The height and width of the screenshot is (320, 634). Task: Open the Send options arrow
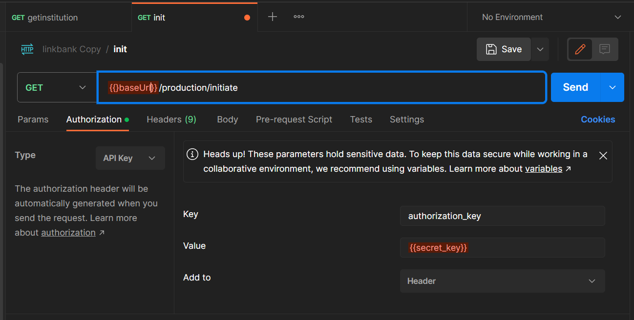[x=613, y=87]
